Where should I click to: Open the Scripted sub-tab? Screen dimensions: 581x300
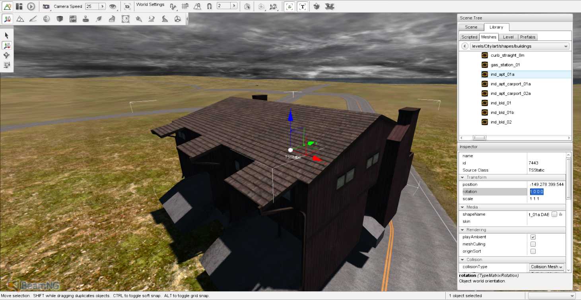click(x=469, y=37)
